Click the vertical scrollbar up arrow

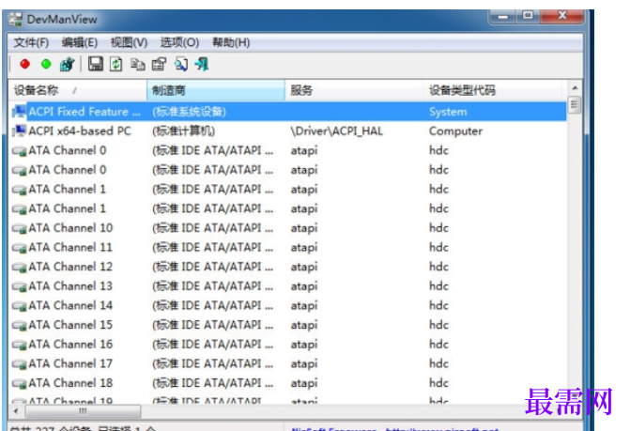pos(575,87)
